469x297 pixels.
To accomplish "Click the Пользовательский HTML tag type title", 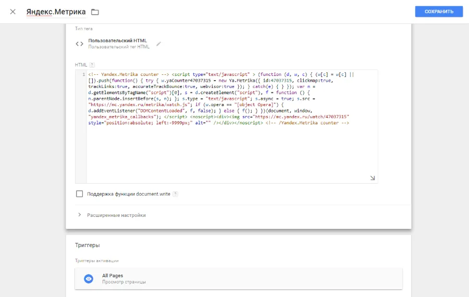I will tap(118, 41).
